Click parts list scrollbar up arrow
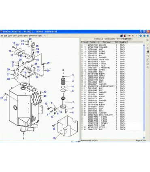Image resolution: width=150 pixels, height=172 pixels. 144,45
